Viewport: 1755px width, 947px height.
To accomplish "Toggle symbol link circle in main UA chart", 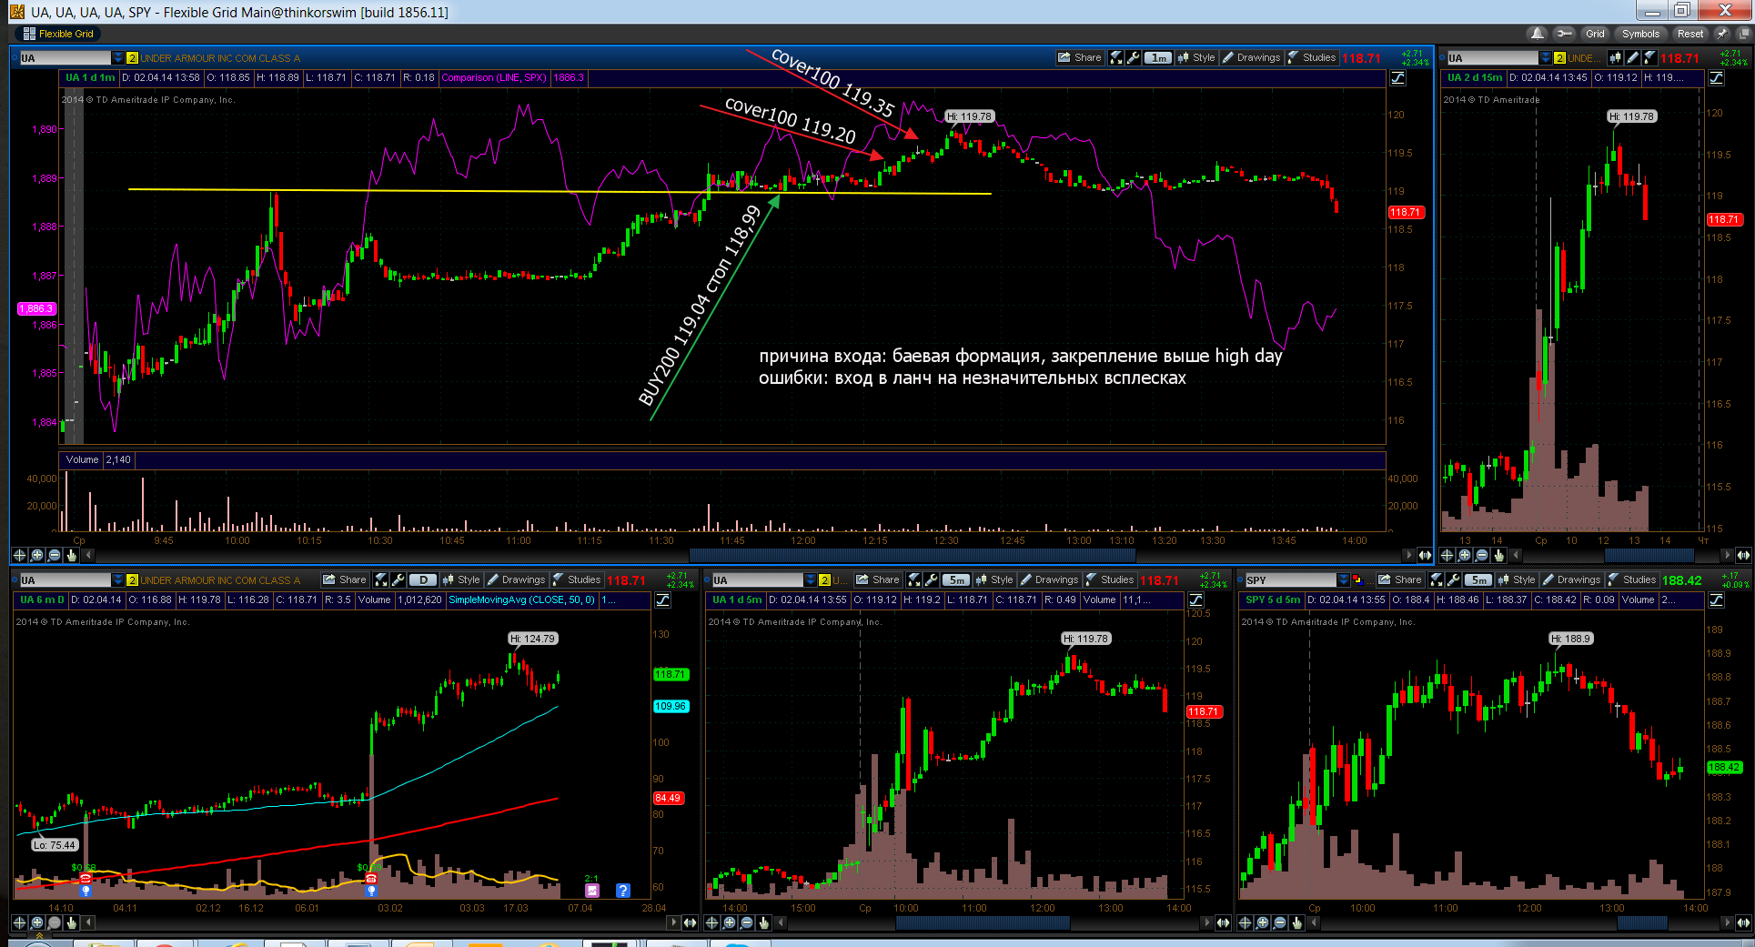I will [15, 58].
